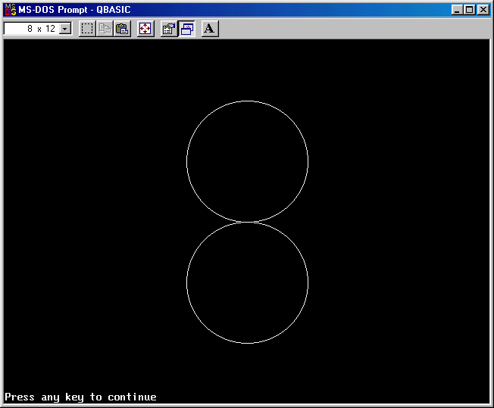This screenshot has height=408, width=494.
Task: Click the Paste clipboard icon
Action: [122, 29]
